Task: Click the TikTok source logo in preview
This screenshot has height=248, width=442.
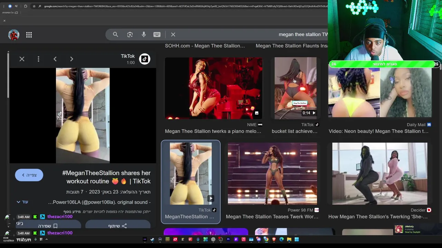Action: (x=145, y=59)
